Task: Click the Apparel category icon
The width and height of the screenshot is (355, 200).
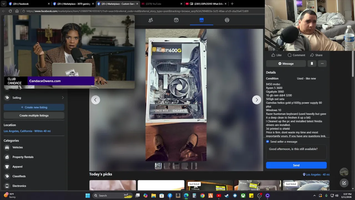Action: pyautogui.click(x=7, y=167)
